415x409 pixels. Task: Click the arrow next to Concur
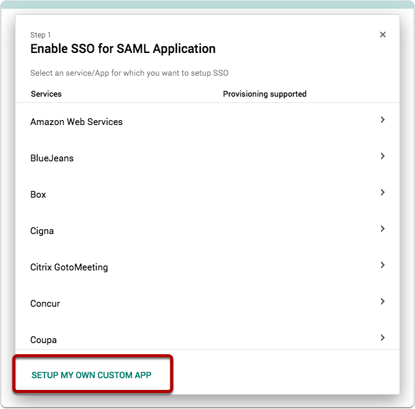[x=382, y=301]
